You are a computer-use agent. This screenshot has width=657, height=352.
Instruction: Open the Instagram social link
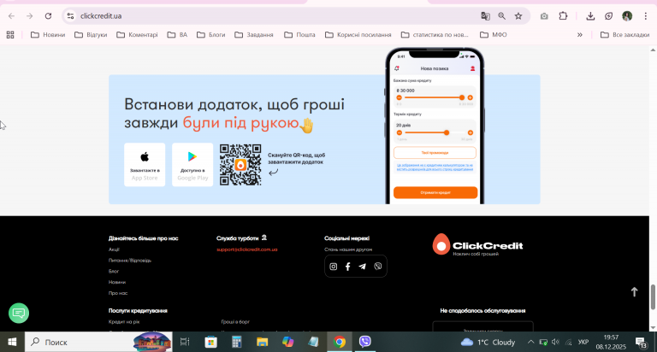point(333,267)
